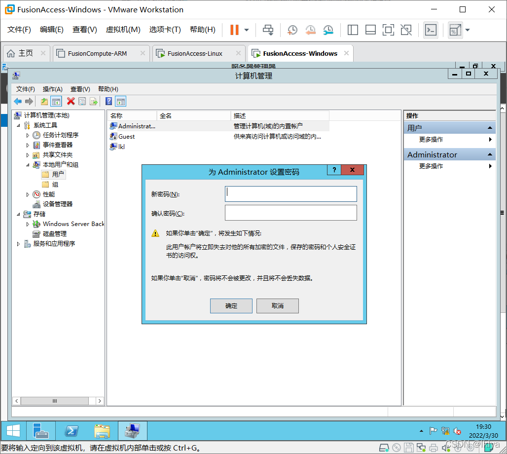Open Server Manager from the taskbar

pos(41,431)
